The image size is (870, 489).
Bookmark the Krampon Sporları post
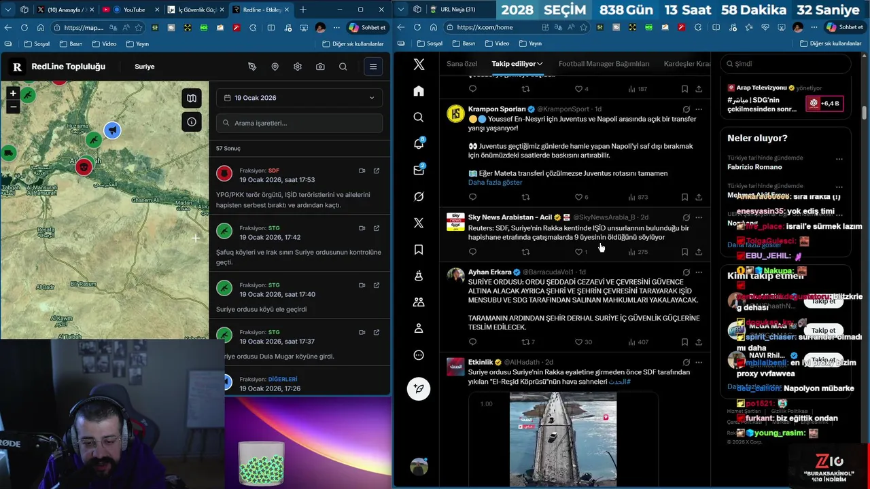(684, 197)
